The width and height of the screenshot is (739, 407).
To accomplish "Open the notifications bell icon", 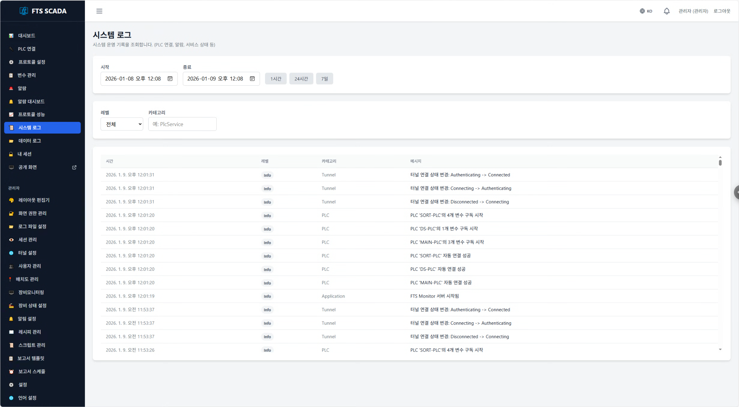I will (667, 11).
